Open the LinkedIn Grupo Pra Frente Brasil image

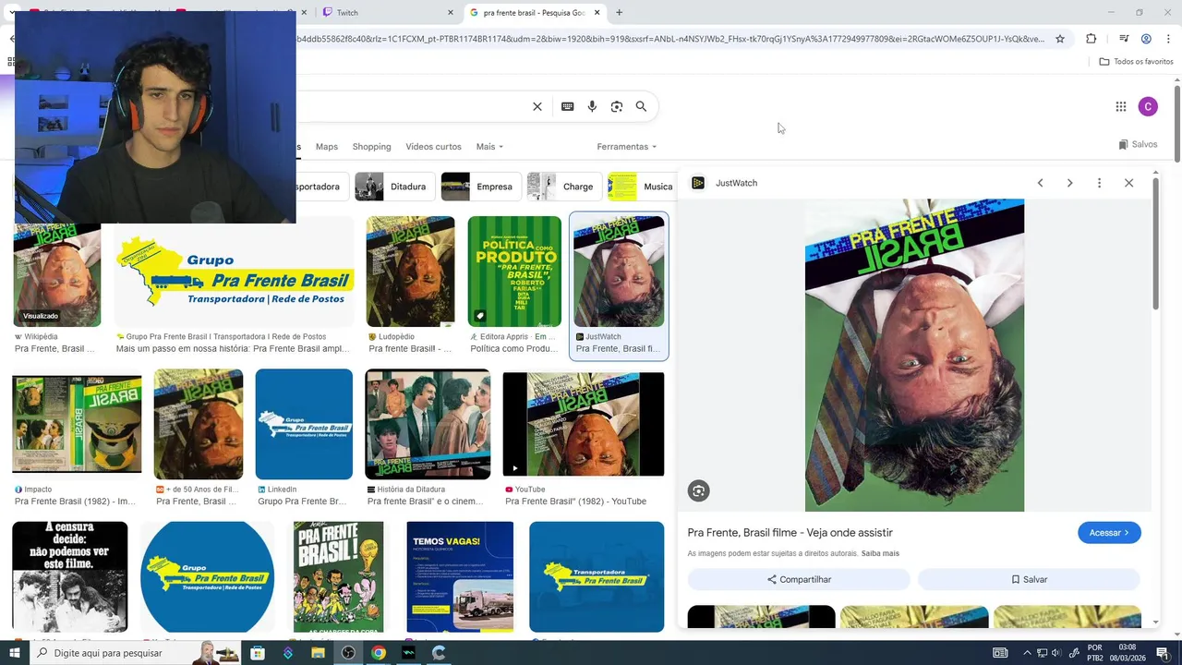304,424
